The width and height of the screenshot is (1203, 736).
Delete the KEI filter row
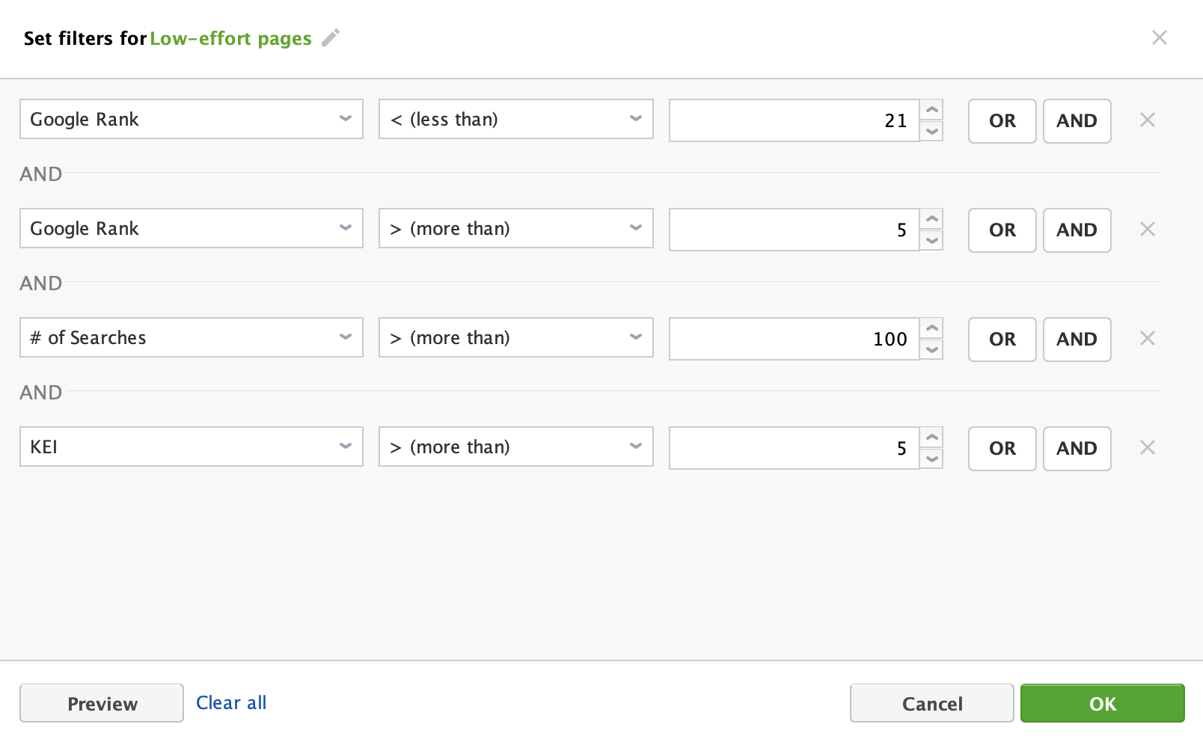(x=1148, y=447)
